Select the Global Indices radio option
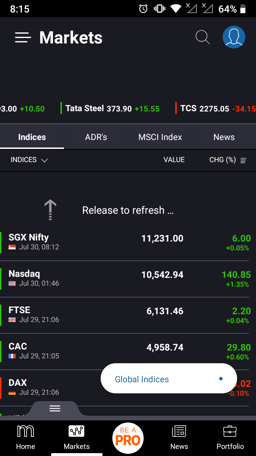 point(221,379)
